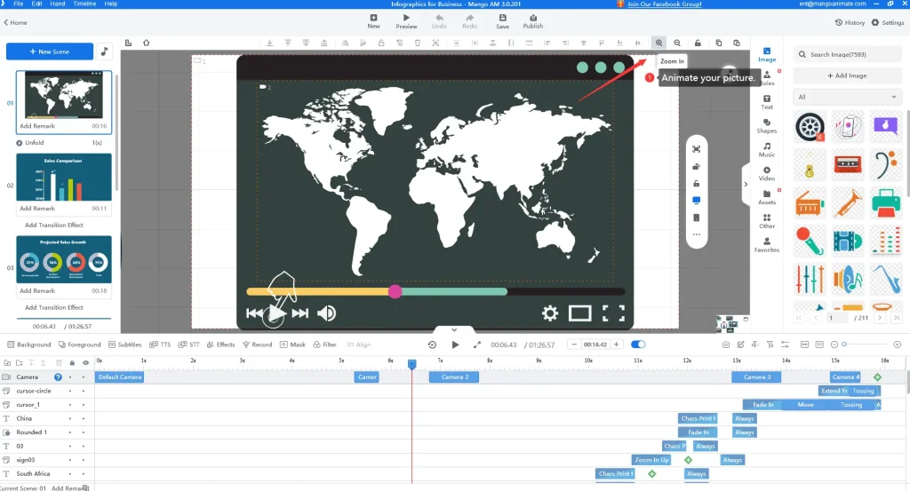
Task: Click the Zoom Out magnifier icon
Action: coord(677,43)
